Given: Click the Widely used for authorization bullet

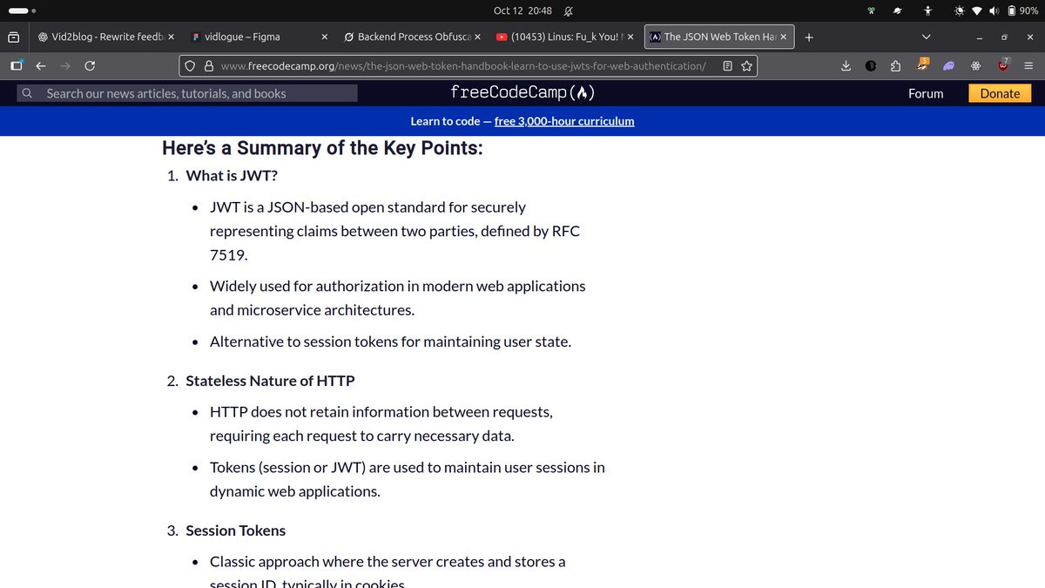Looking at the screenshot, I should click(x=398, y=298).
